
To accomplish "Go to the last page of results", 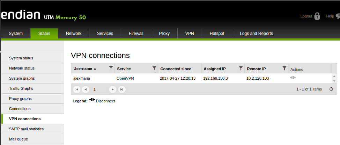I will (x=121, y=89).
